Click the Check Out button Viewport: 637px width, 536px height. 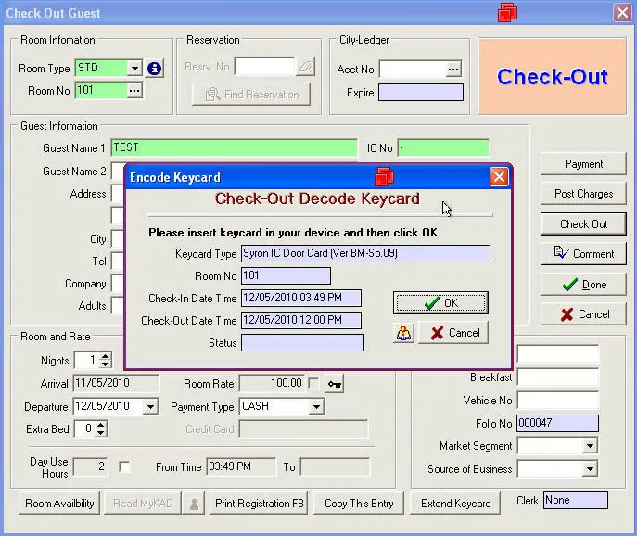click(583, 223)
